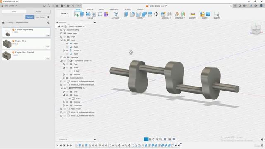Select the Combine tool in Modify group
The image size is (265, 149).
[144, 14]
